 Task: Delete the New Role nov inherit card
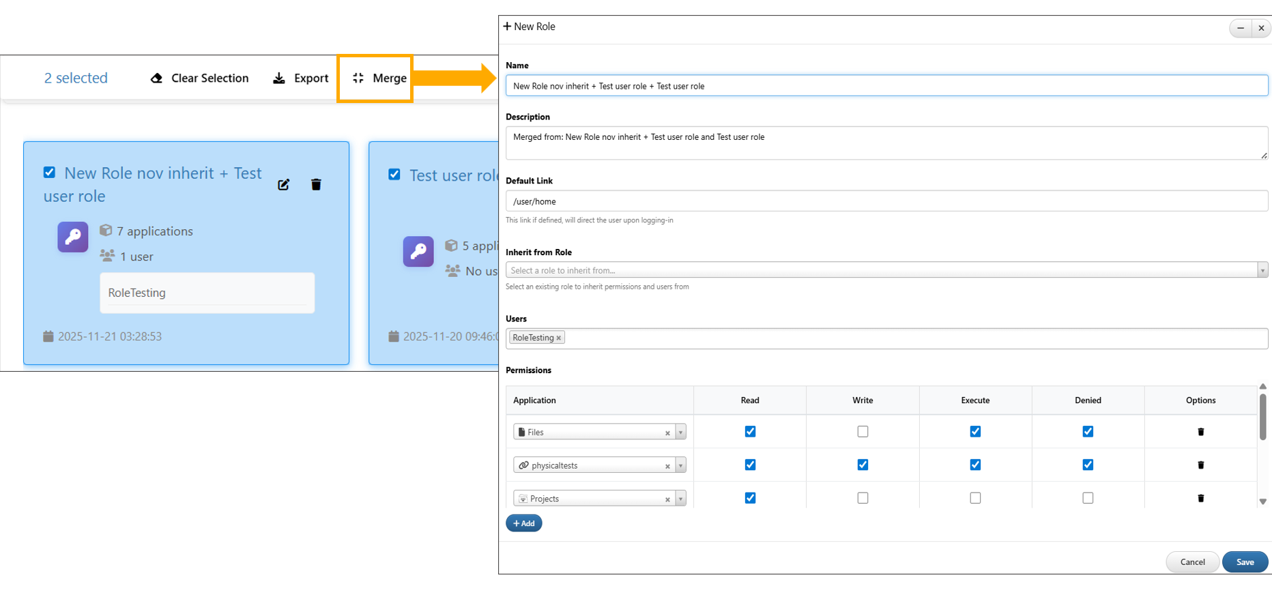316,185
